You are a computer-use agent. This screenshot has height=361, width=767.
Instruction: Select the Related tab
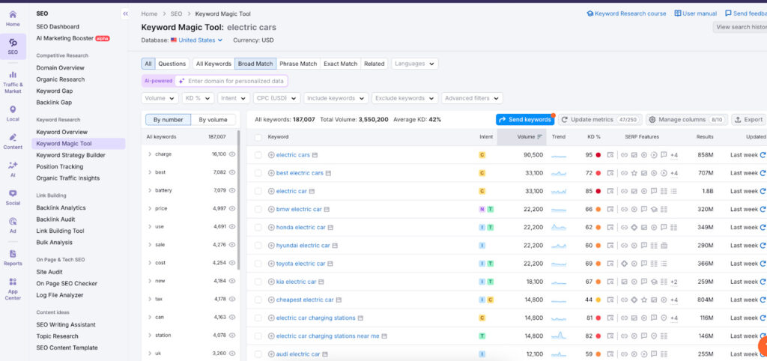375,64
